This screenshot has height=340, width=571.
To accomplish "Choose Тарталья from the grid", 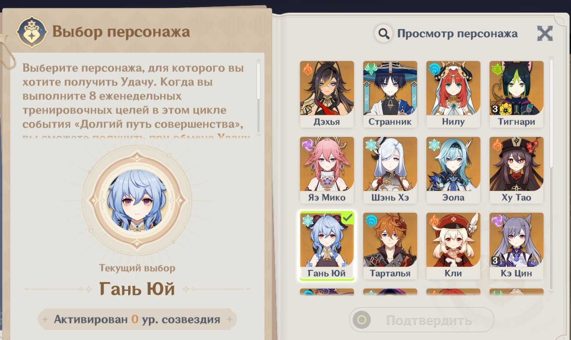I will point(390,246).
